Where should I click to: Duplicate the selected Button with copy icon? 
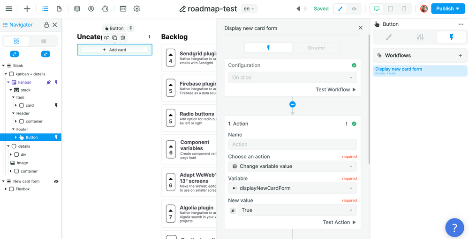coord(114,38)
